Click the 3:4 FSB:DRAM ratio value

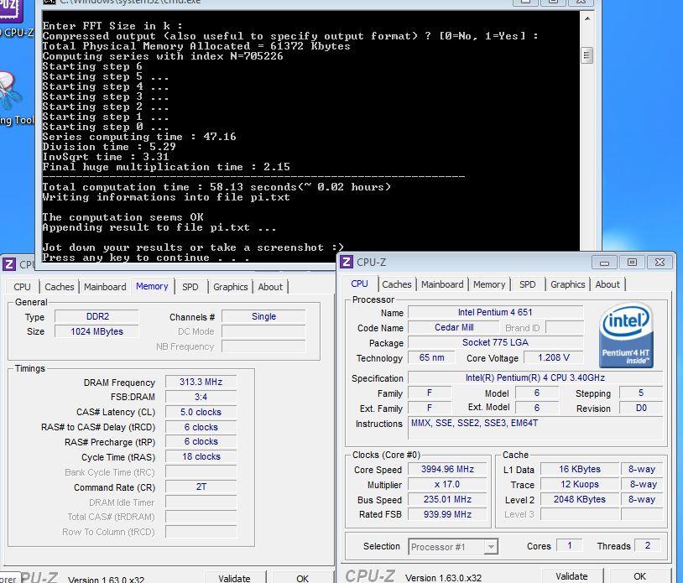tap(201, 397)
